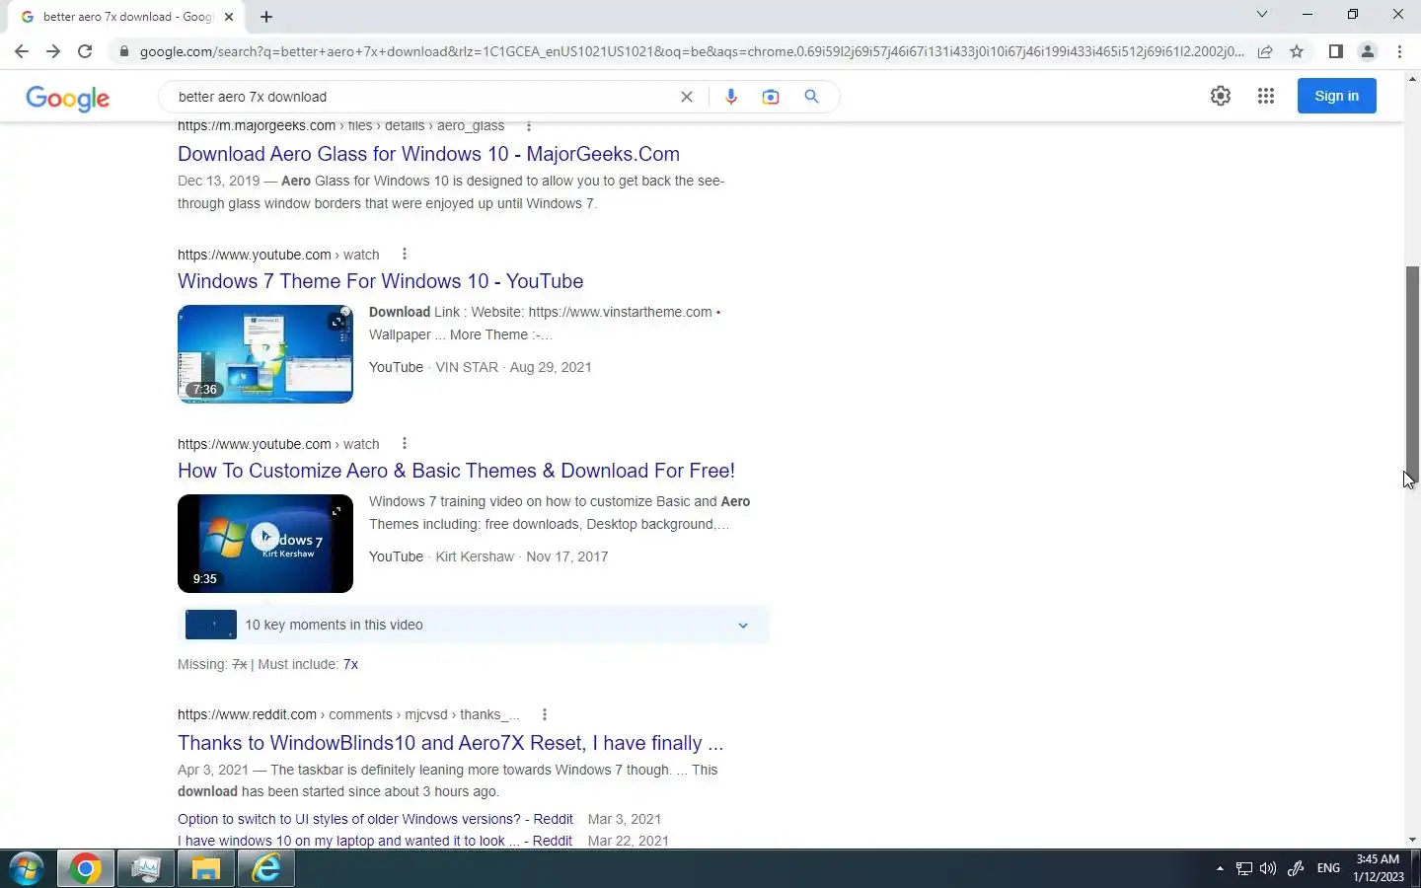This screenshot has height=888, width=1421.
Task: Clear the search query
Action: (687, 97)
